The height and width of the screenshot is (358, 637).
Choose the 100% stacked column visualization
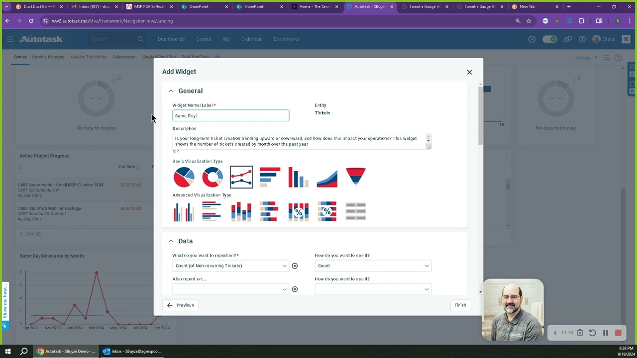coord(299,211)
